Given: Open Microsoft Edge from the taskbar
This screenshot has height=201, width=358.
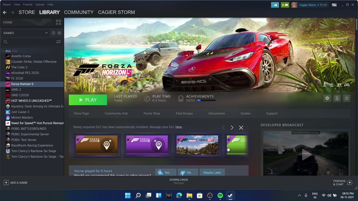Looking at the screenshot, I should click(x=179, y=195).
